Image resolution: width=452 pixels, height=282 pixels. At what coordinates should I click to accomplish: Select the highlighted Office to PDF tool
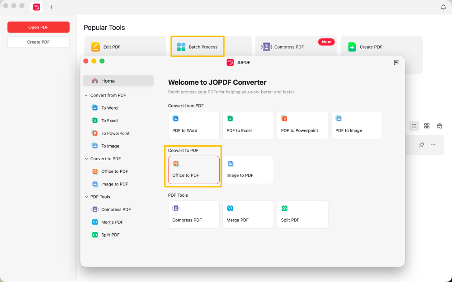[x=193, y=170]
